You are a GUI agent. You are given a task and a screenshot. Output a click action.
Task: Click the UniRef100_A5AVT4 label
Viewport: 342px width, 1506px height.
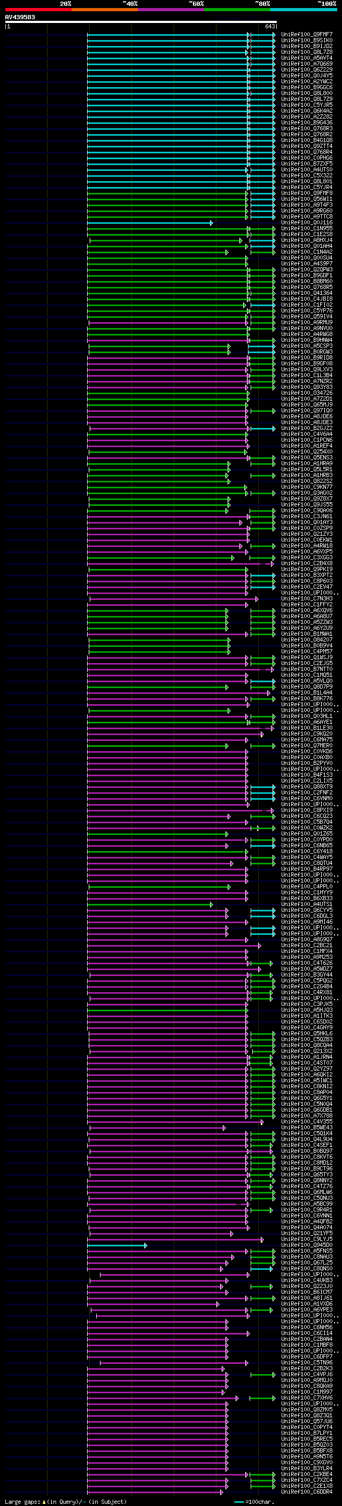307,58
